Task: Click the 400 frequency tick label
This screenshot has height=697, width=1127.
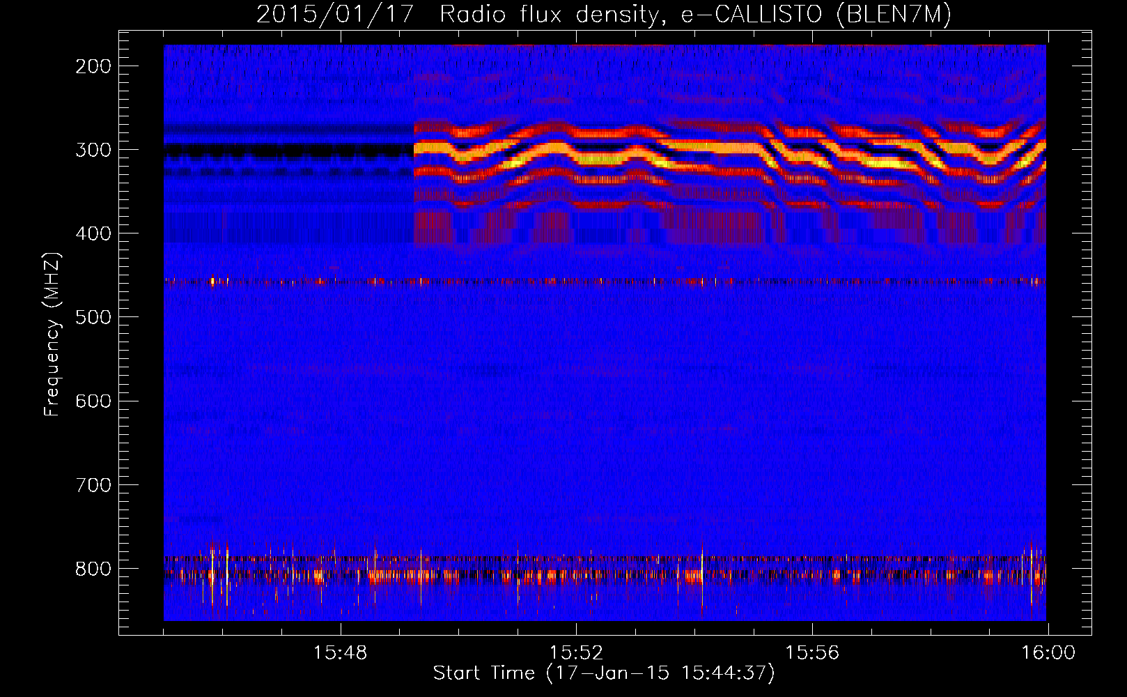Action: coord(93,233)
